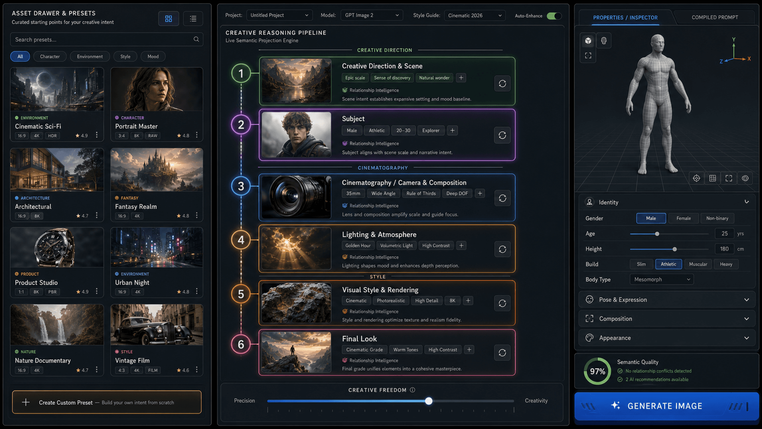Open the Model dropdown
Image resolution: width=762 pixels, height=429 pixels.
372,15
